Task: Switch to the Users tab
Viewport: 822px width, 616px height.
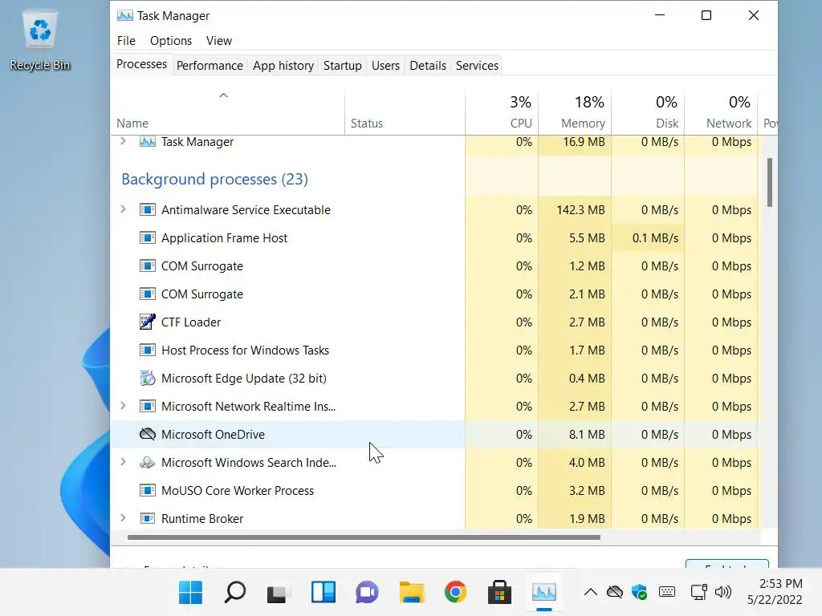Action: [x=385, y=66]
